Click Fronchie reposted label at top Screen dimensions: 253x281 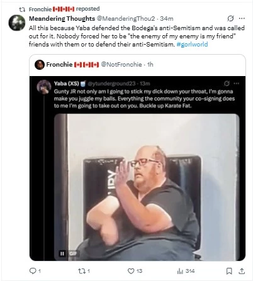tap(64, 9)
